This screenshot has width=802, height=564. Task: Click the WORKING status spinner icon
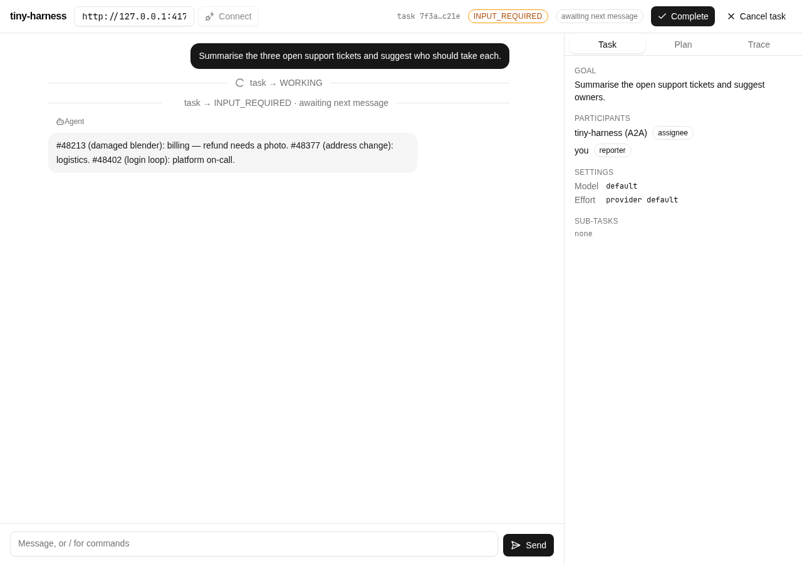click(240, 83)
